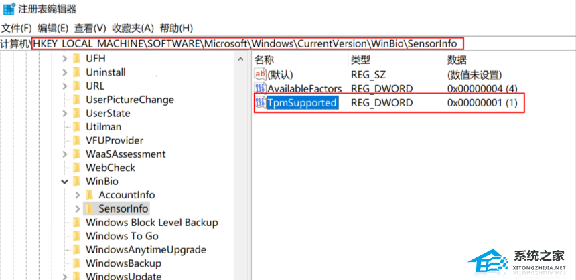Open the 文件(F) menu

click(17, 28)
